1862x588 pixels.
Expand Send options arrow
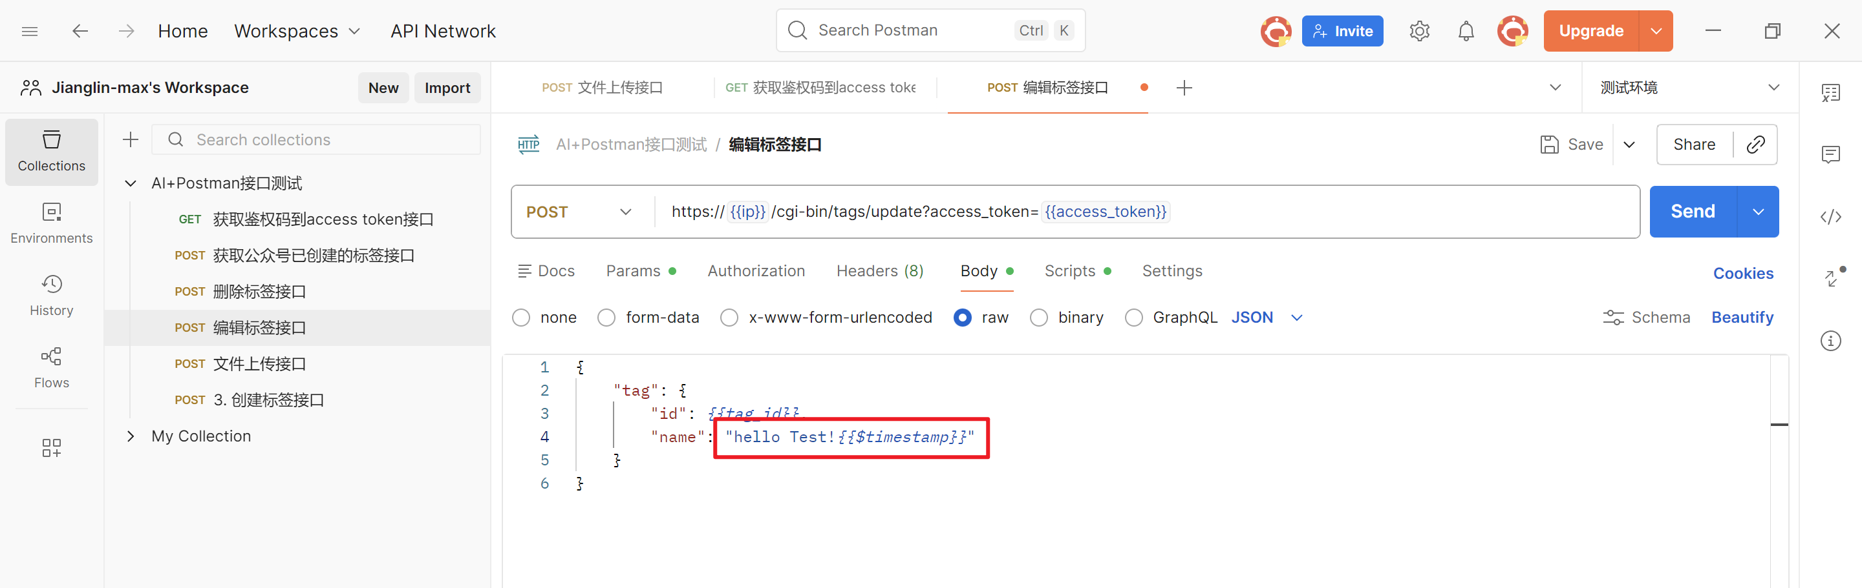tap(1758, 212)
